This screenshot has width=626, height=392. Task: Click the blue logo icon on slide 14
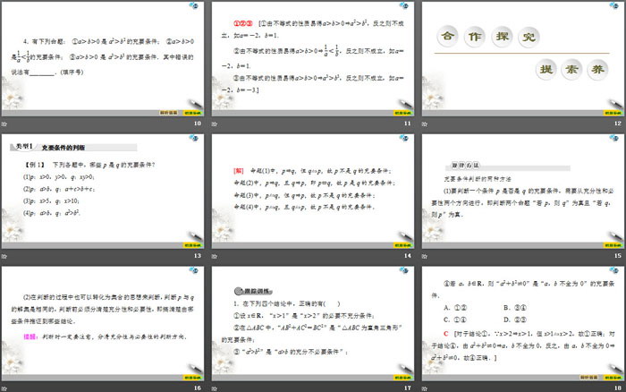403,140
